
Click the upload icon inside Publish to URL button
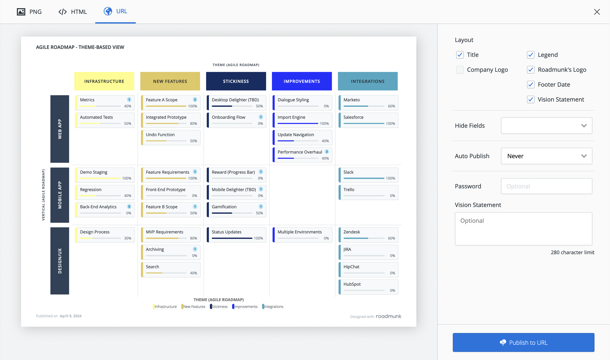coord(503,342)
